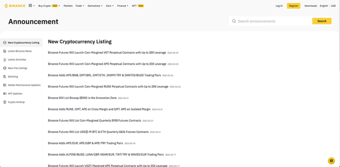
Task: Click the New Cryptocurrency Listing sidebar icon
Action: [x=5, y=43]
